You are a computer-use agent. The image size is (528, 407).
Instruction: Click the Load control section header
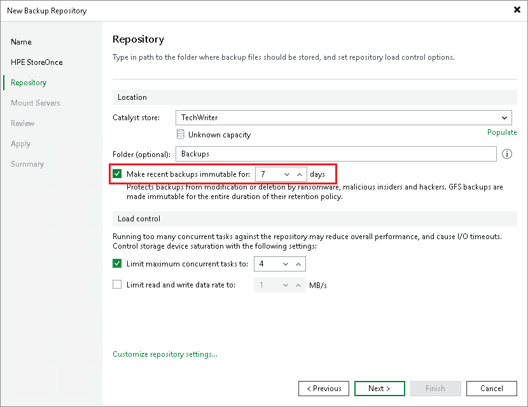[x=315, y=219]
